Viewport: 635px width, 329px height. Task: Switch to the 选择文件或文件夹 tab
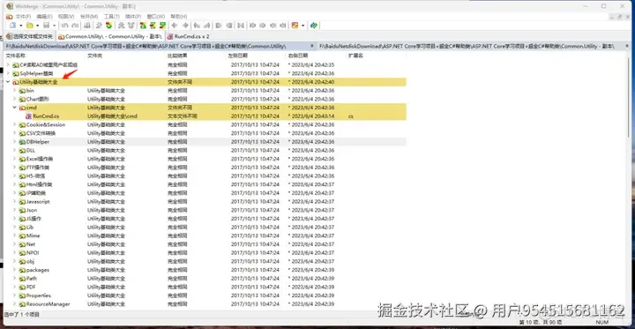point(30,36)
